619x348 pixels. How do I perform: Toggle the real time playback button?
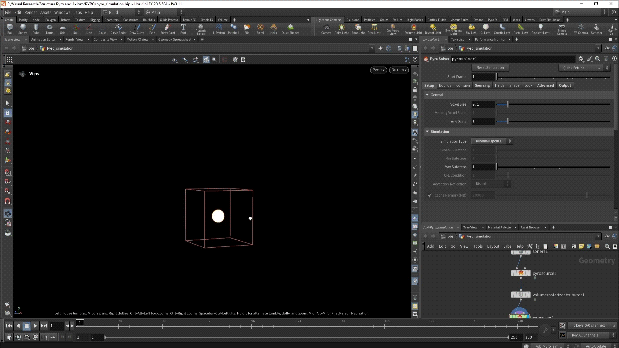coord(35,337)
